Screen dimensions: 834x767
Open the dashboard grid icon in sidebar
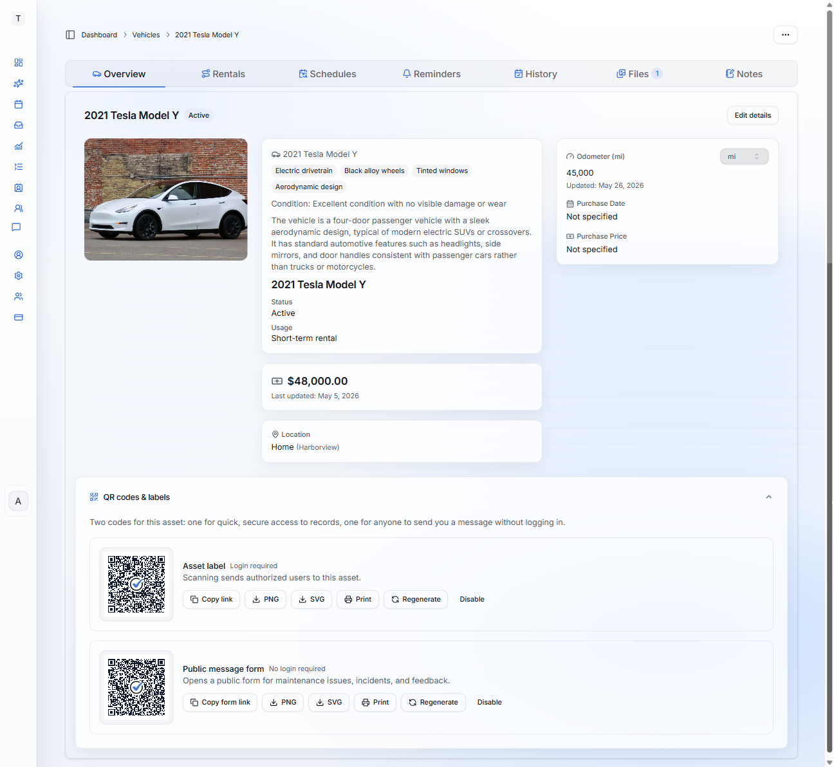coord(19,62)
